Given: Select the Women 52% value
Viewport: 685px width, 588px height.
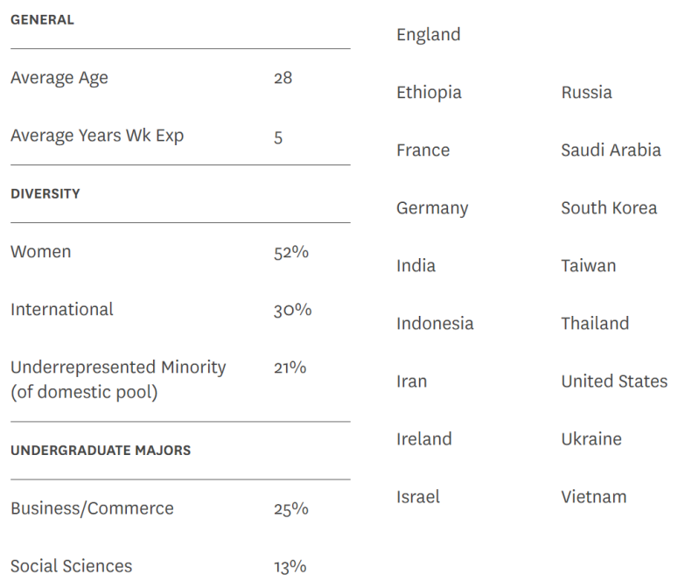Looking at the screenshot, I should 290,252.
